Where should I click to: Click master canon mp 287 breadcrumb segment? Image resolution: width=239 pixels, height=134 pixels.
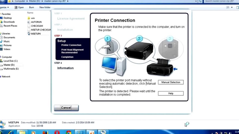click(x=55, y=1)
